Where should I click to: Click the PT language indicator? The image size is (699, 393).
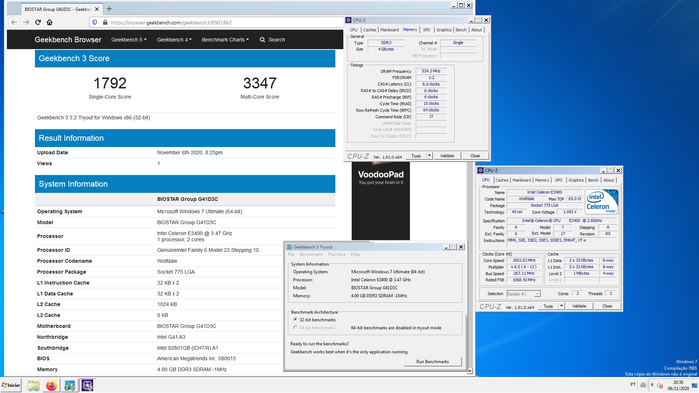[x=633, y=385]
